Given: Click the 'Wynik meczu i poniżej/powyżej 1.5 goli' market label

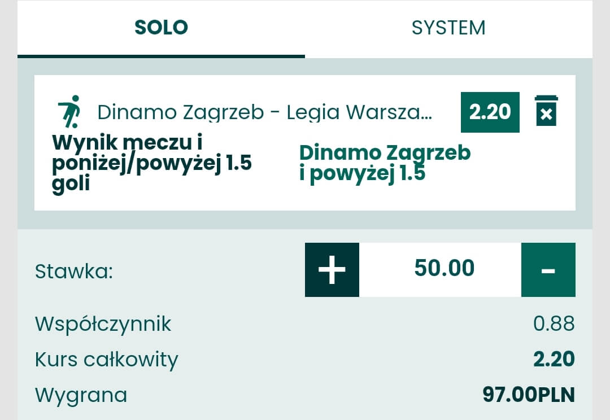Looking at the screenshot, I should [151, 163].
